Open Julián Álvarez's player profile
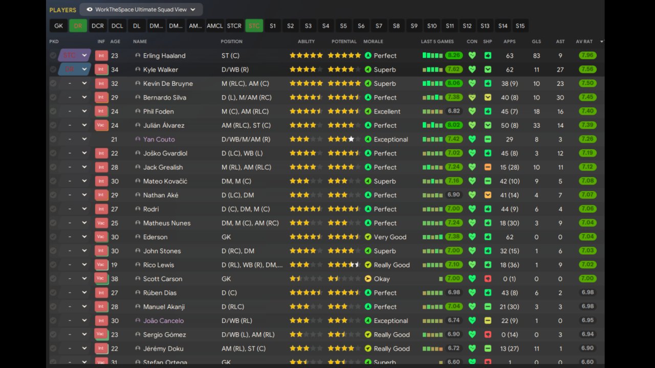Screen dimensions: 655x368 coord(164,125)
